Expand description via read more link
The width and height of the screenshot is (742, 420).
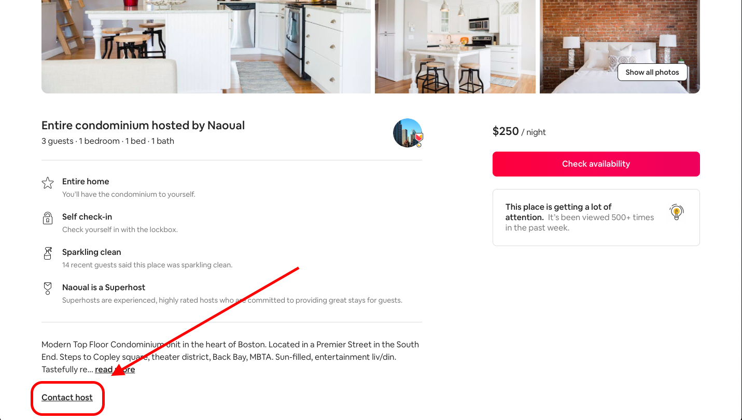pos(114,369)
